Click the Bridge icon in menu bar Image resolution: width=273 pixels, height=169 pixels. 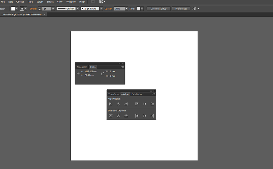93,2
